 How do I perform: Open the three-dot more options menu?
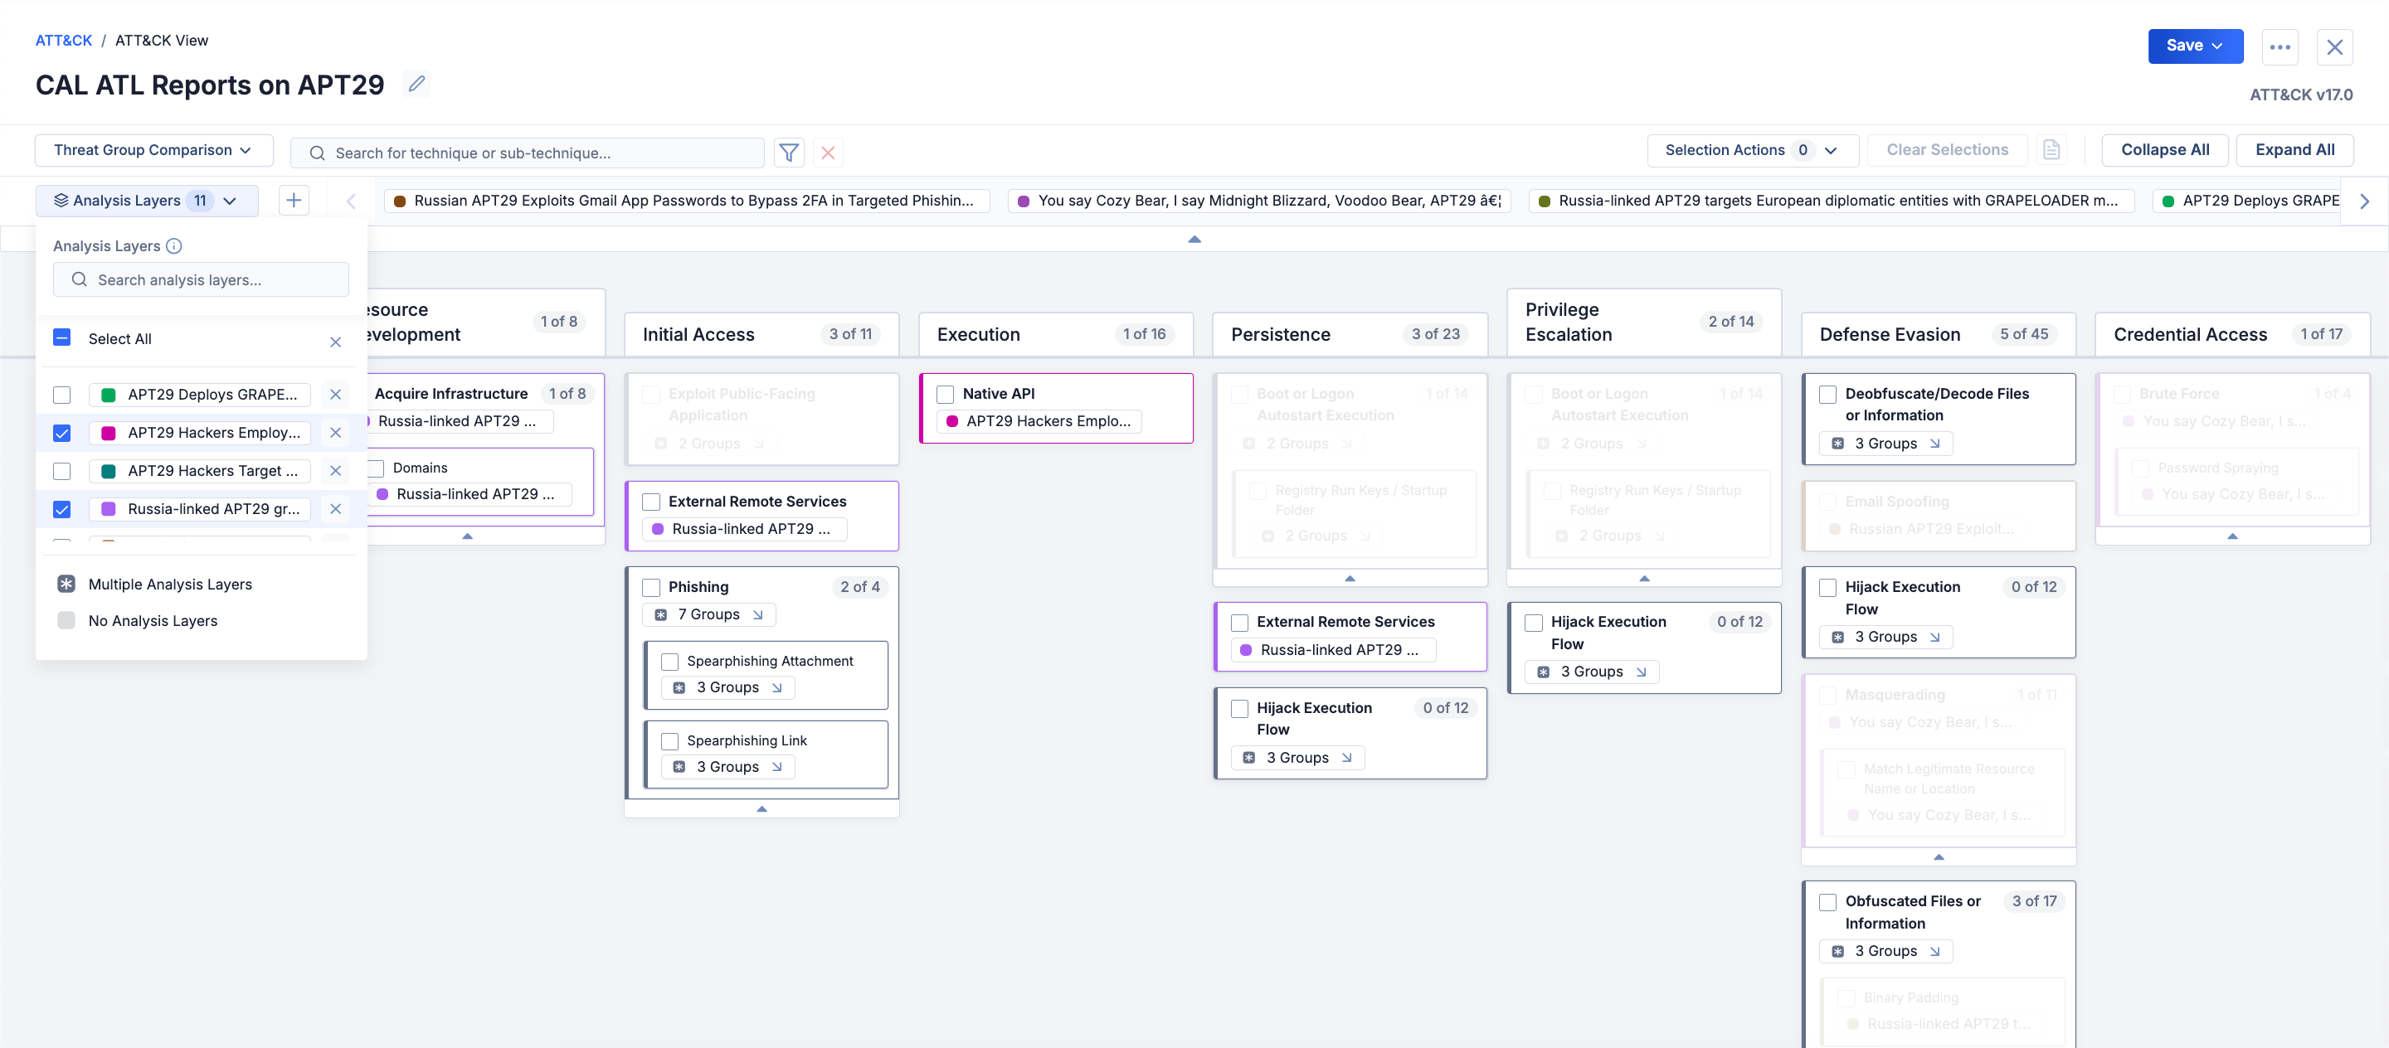click(2279, 46)
